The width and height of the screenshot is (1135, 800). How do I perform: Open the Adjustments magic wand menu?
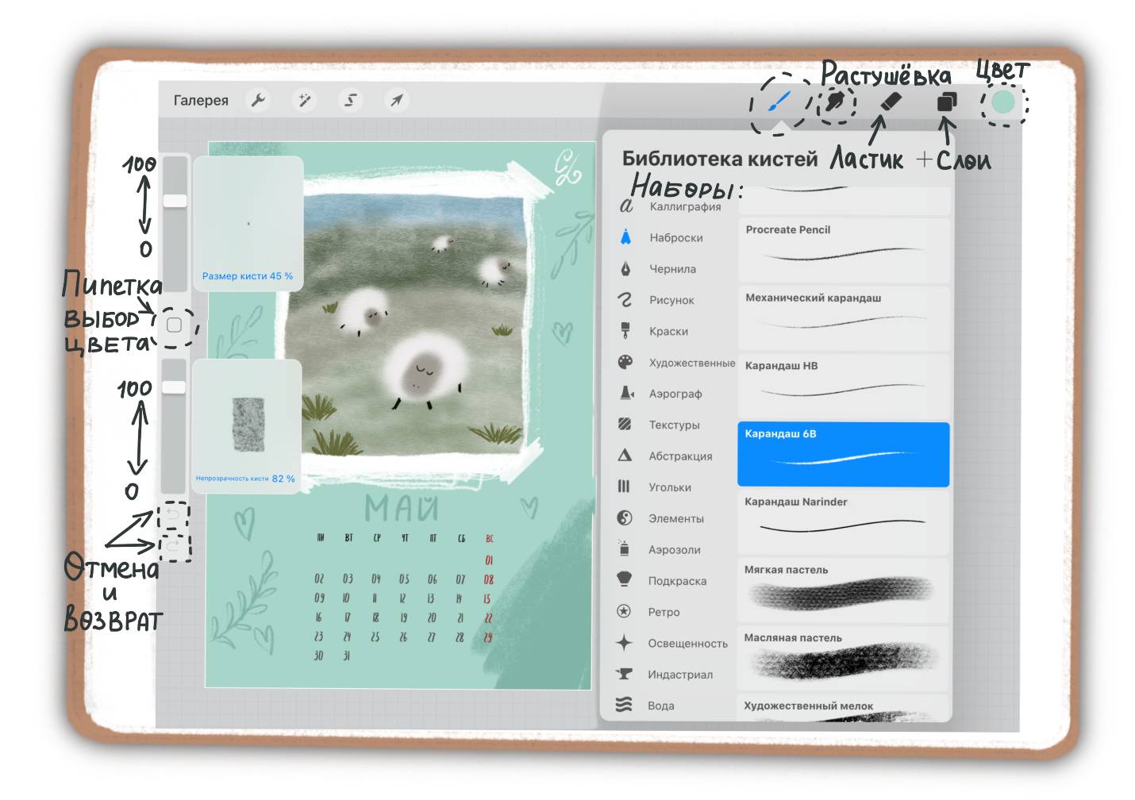click(304, 100)
